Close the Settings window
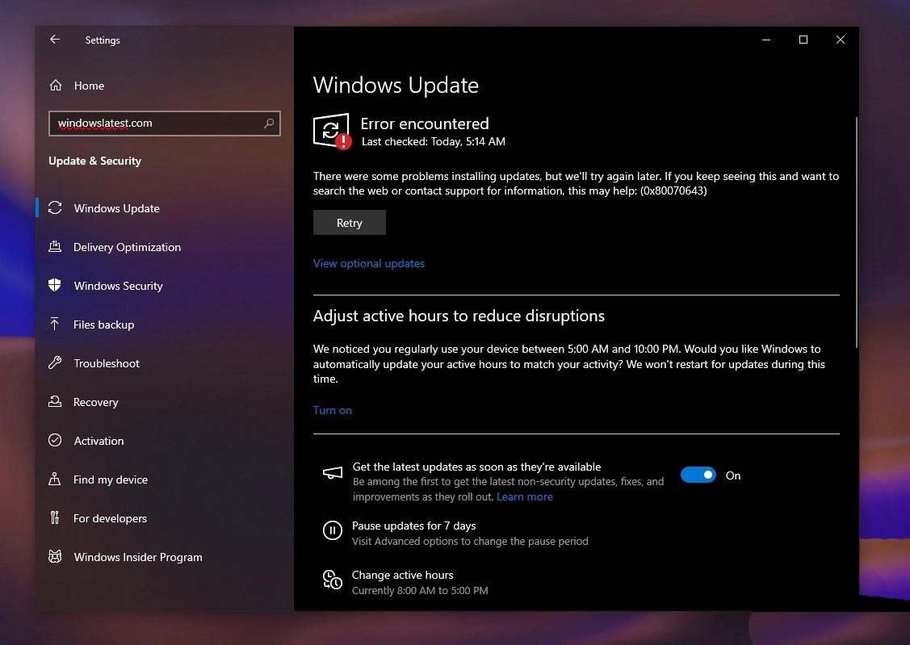 (840, 40)
